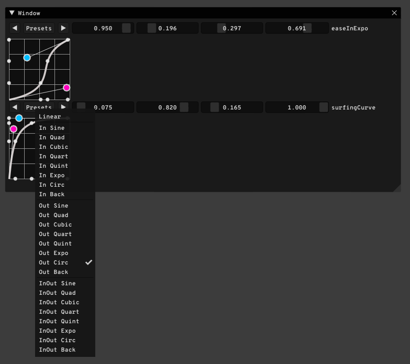Select the Out Quad preset
The width and height of the screenshot is (410, 364).
tap(65, 215)
